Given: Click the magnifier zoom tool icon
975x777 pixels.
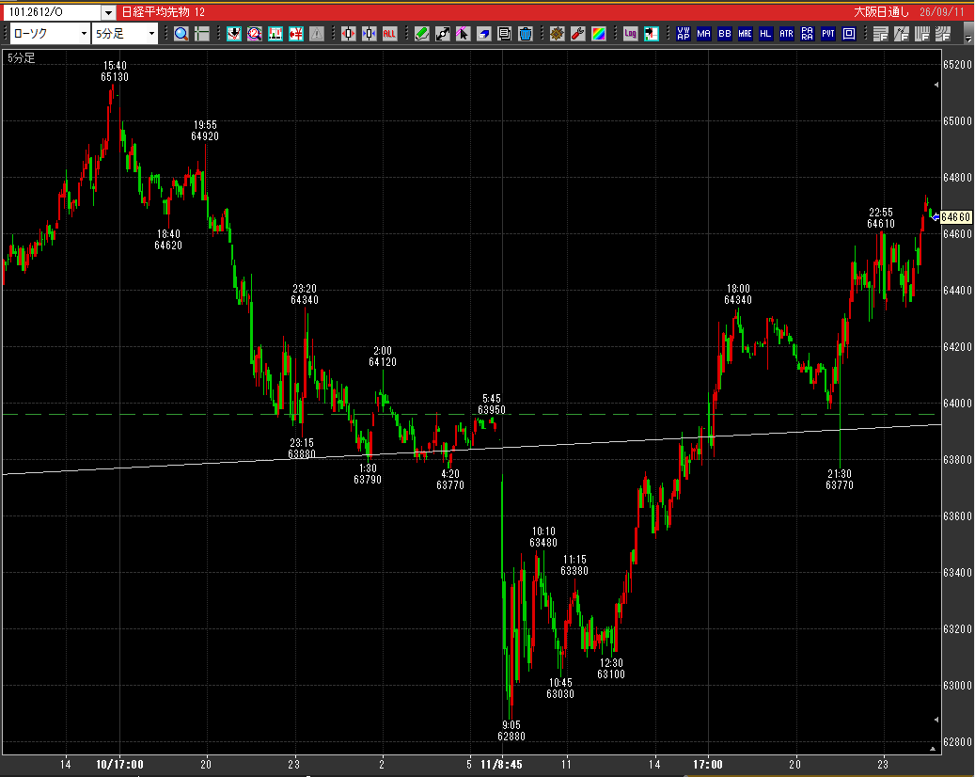Looking at the screenshot, I should [181, 34].
